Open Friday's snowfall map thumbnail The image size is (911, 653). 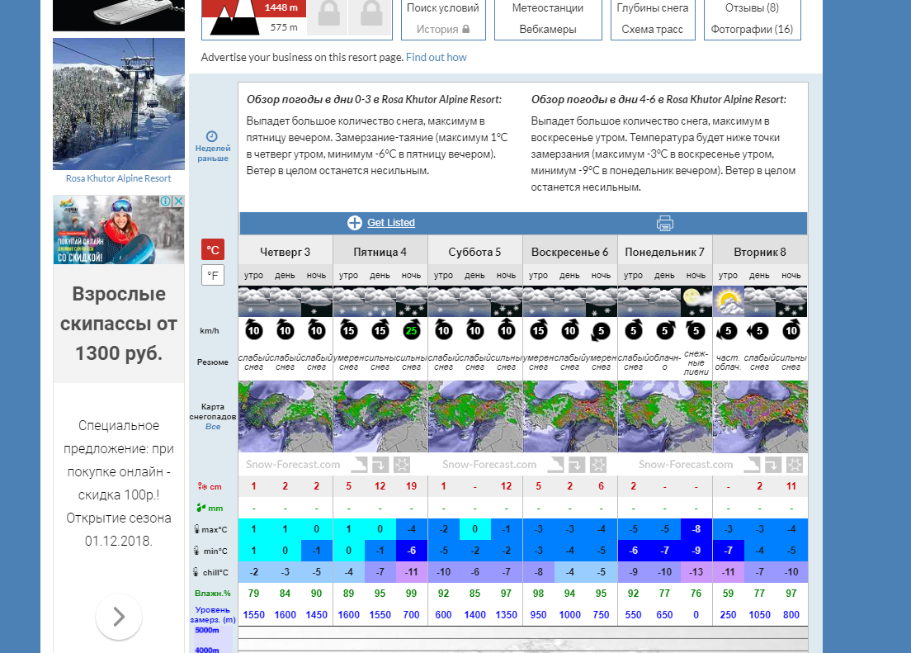click(380, 416)
